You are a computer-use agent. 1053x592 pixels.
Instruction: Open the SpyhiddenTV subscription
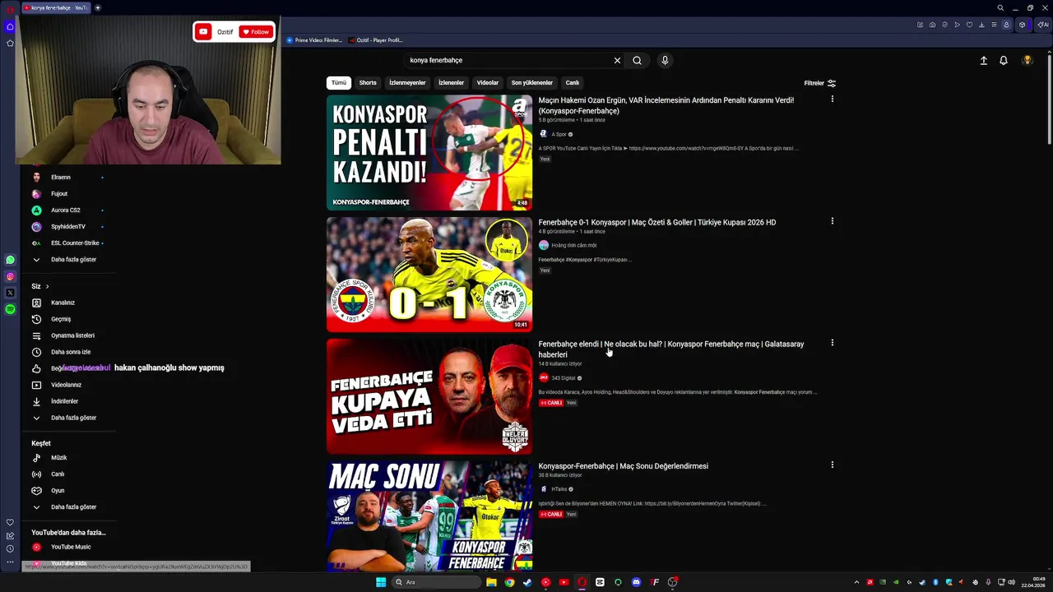[x=68, y=227]
